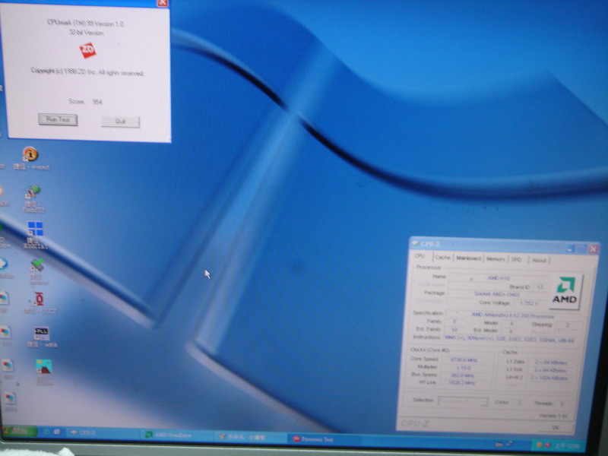This screenshot has width=608, height=456.
Task: Switch to the Cache tab in CPU-Z
Action: (442, 257)
